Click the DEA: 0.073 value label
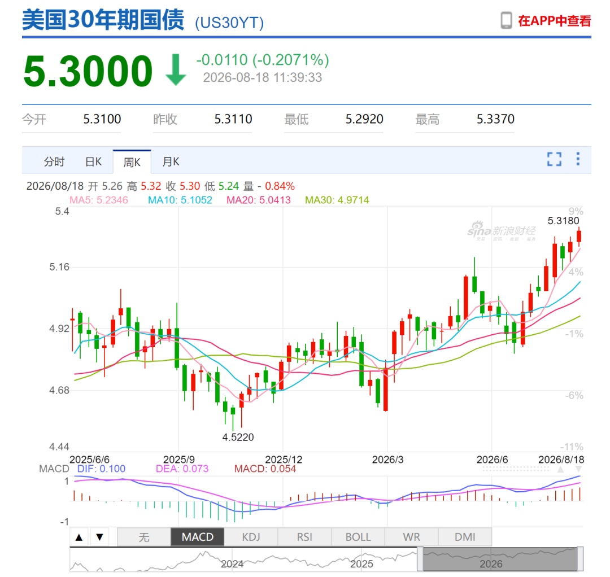The image size is (610, 577). (182, 469)
